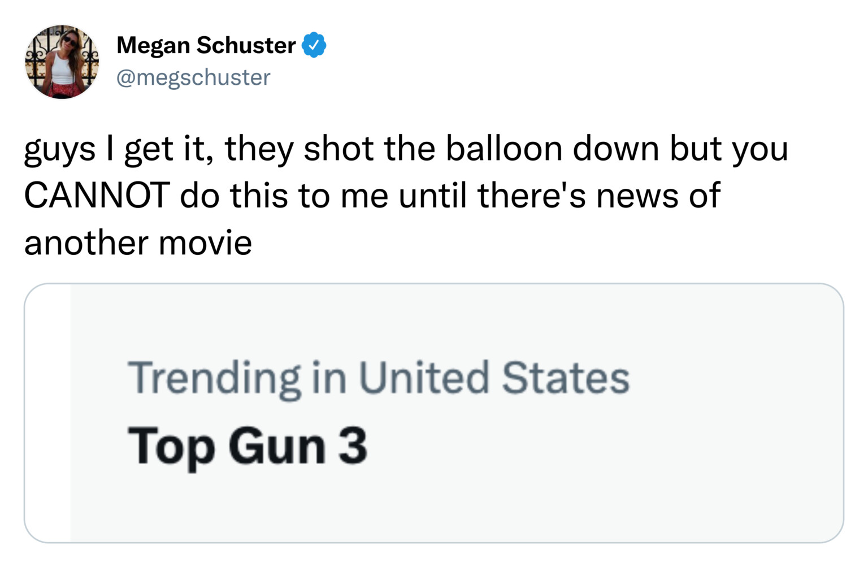The image size is (868, 567).
Task: Click the word "balloon" in the tweet
Action: point(504,149)
